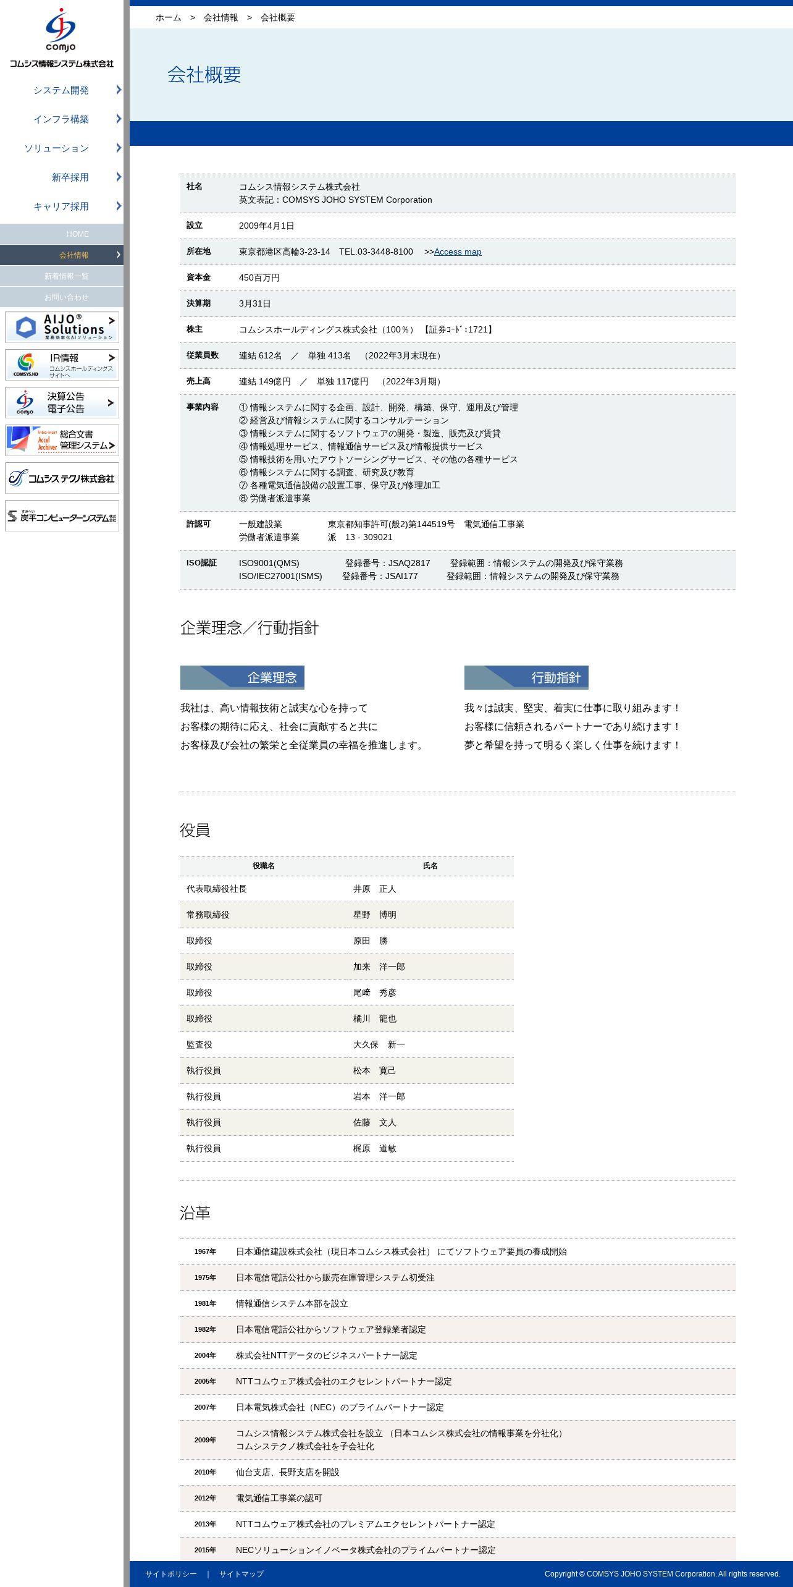Click the comjo icon in 決算公告 banner

click(25, 402)
